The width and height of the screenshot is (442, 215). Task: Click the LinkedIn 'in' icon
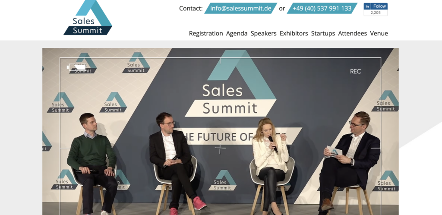[x=367, y=6]
